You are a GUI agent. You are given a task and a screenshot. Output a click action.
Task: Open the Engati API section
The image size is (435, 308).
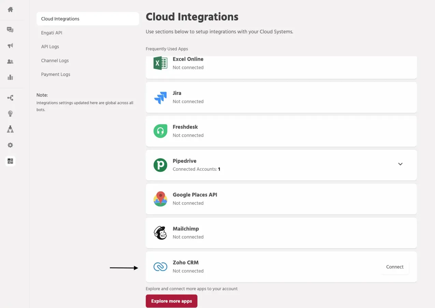(52, 33)
